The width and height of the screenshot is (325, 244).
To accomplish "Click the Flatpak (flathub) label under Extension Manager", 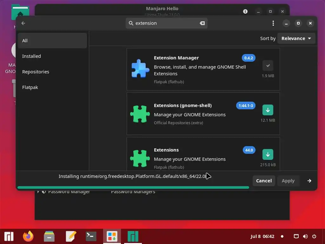I will point(169,82).
